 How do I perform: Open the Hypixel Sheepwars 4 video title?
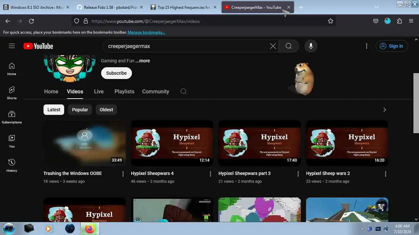(152, 173)
